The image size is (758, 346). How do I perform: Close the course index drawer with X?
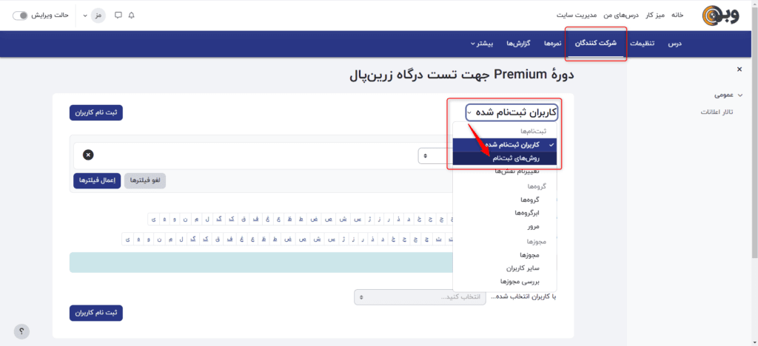click(739, 69)
